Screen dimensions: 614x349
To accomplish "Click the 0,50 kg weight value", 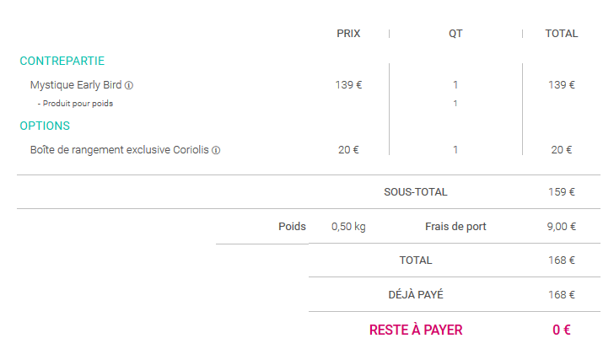I will (x=348, y=227).
